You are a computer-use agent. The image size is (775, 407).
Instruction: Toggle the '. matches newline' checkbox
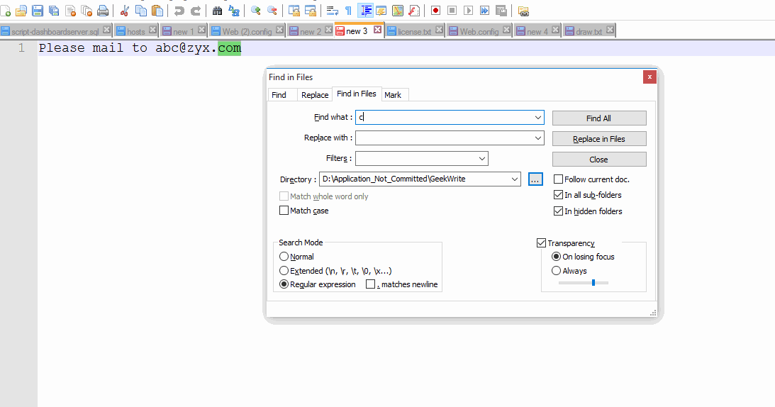click(x=370, y=284)
